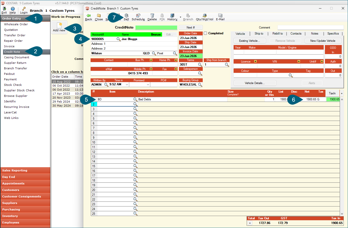348x228 pixels.
Task: Click the scroll down arrow of item grid
Action: 342,214
